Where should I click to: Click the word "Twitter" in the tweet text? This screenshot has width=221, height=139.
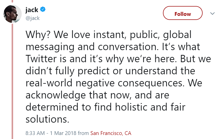point(41,59)
